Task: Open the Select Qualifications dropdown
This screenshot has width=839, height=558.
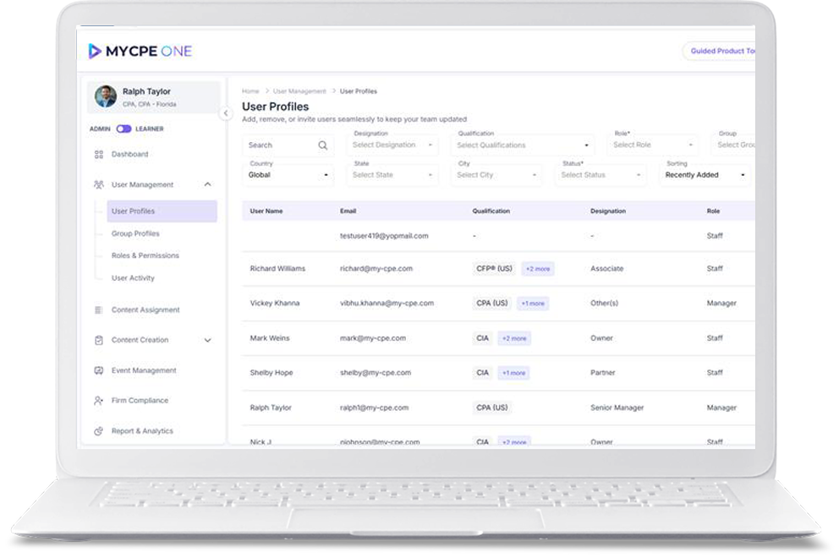Action: pos(523,145)
